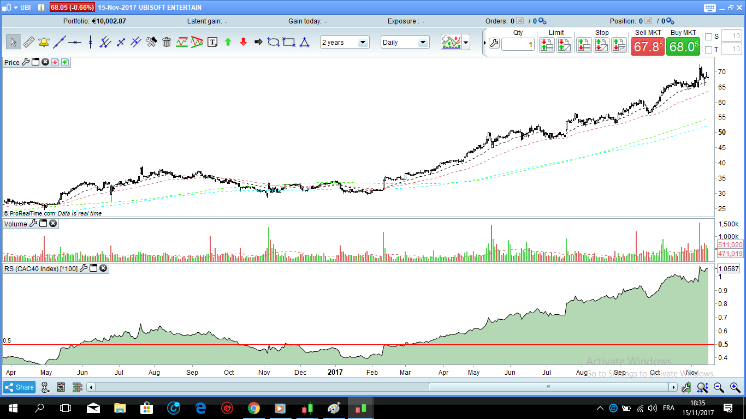Click the second Limit order icon

point(564,45)
